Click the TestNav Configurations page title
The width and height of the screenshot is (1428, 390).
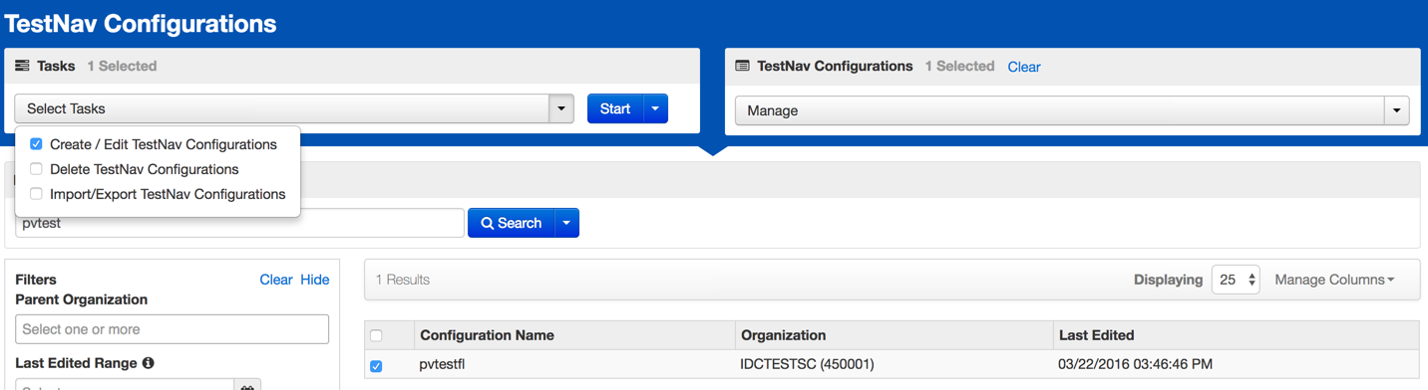click(141, 23)
